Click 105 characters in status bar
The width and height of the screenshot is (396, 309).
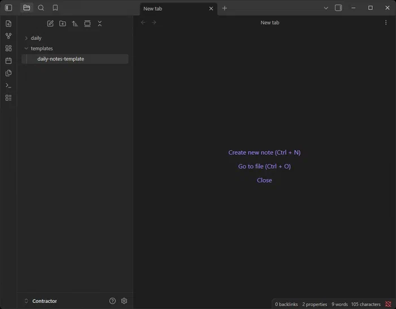point(365,304)
